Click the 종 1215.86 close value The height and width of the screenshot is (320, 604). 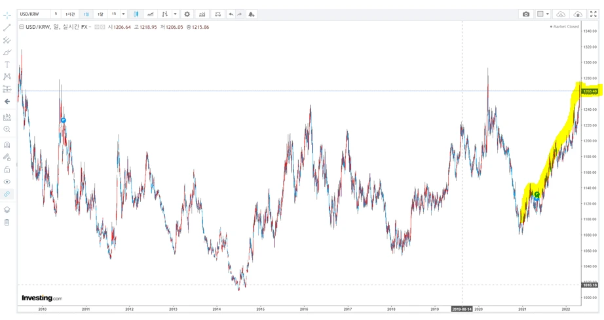[198, 27]
